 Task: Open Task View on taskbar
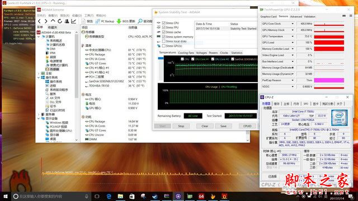pos(97,196)
